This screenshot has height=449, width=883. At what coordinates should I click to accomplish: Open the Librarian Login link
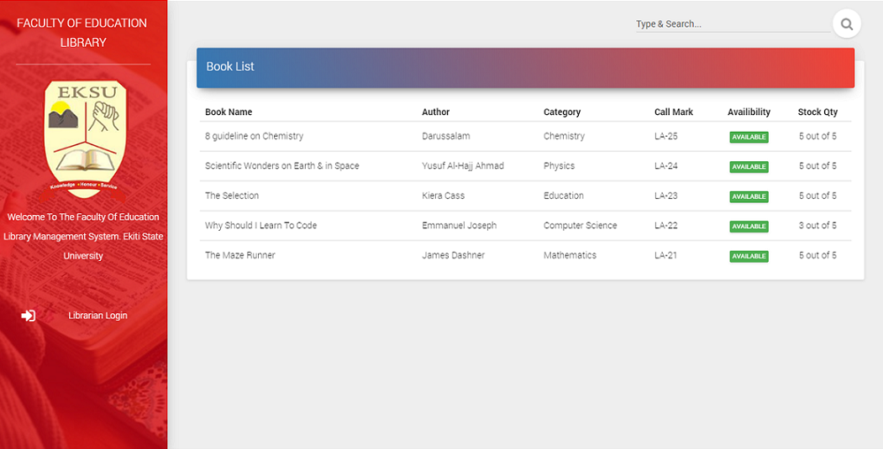coord(97,316)
